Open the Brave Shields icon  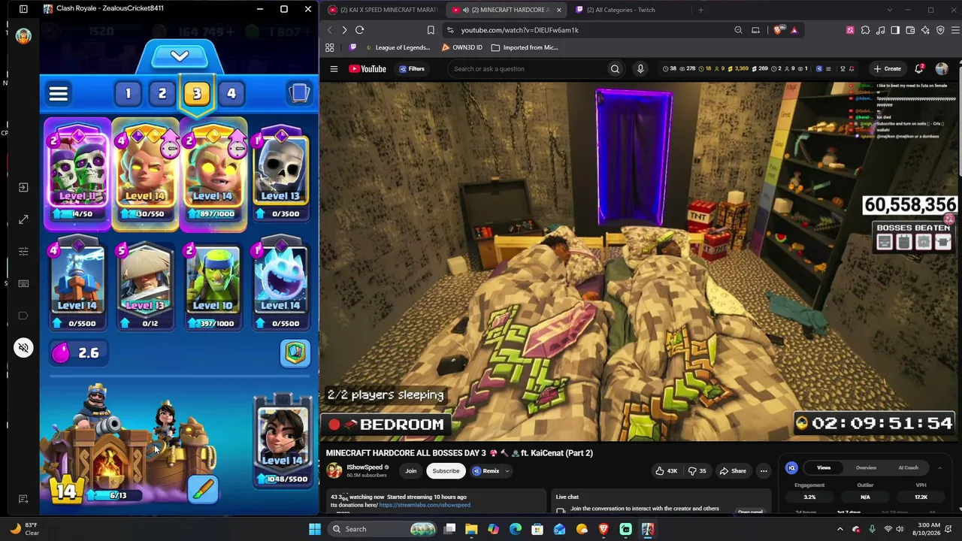click(x=779, y=30)
